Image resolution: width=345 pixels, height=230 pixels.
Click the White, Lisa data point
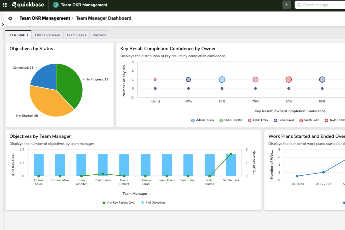tap(231, 154)
